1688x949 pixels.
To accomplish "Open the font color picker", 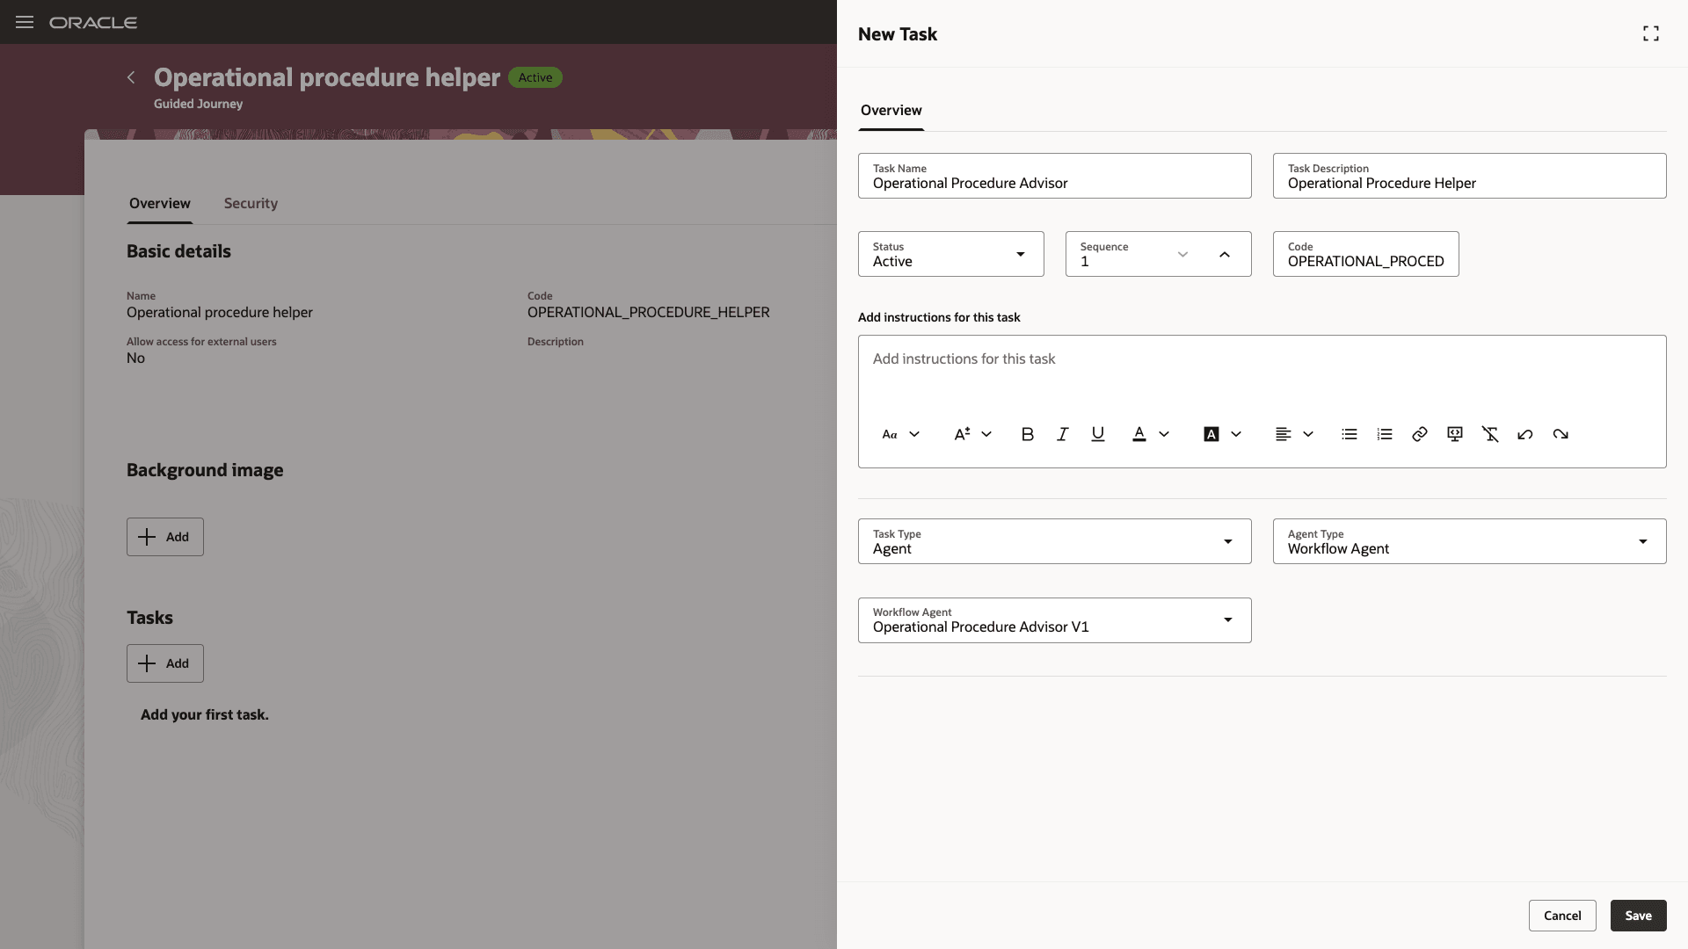I will click(x=1140, y=434).
